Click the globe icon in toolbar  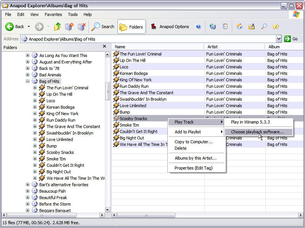(x=213, y=27)
